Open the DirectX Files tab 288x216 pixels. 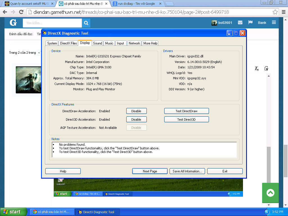pos(69,43)
